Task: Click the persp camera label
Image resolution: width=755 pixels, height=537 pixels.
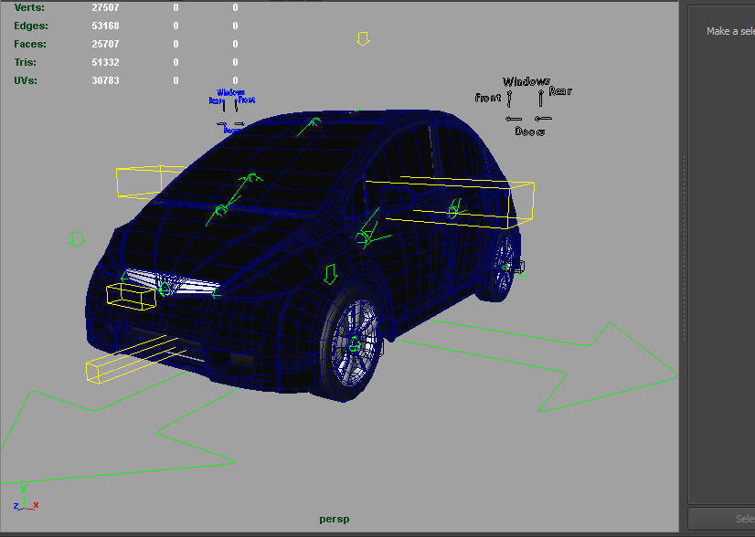Action: 335,520
